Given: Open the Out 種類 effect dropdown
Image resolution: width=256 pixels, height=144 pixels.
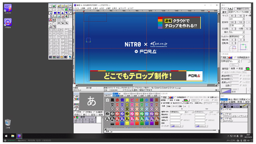Looking at the screenshot, I should pyautogui.click(x=203, y=112).
